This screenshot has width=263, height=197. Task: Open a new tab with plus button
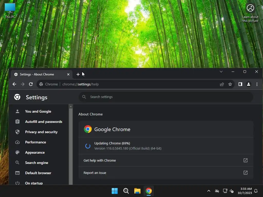coord(78,74)
